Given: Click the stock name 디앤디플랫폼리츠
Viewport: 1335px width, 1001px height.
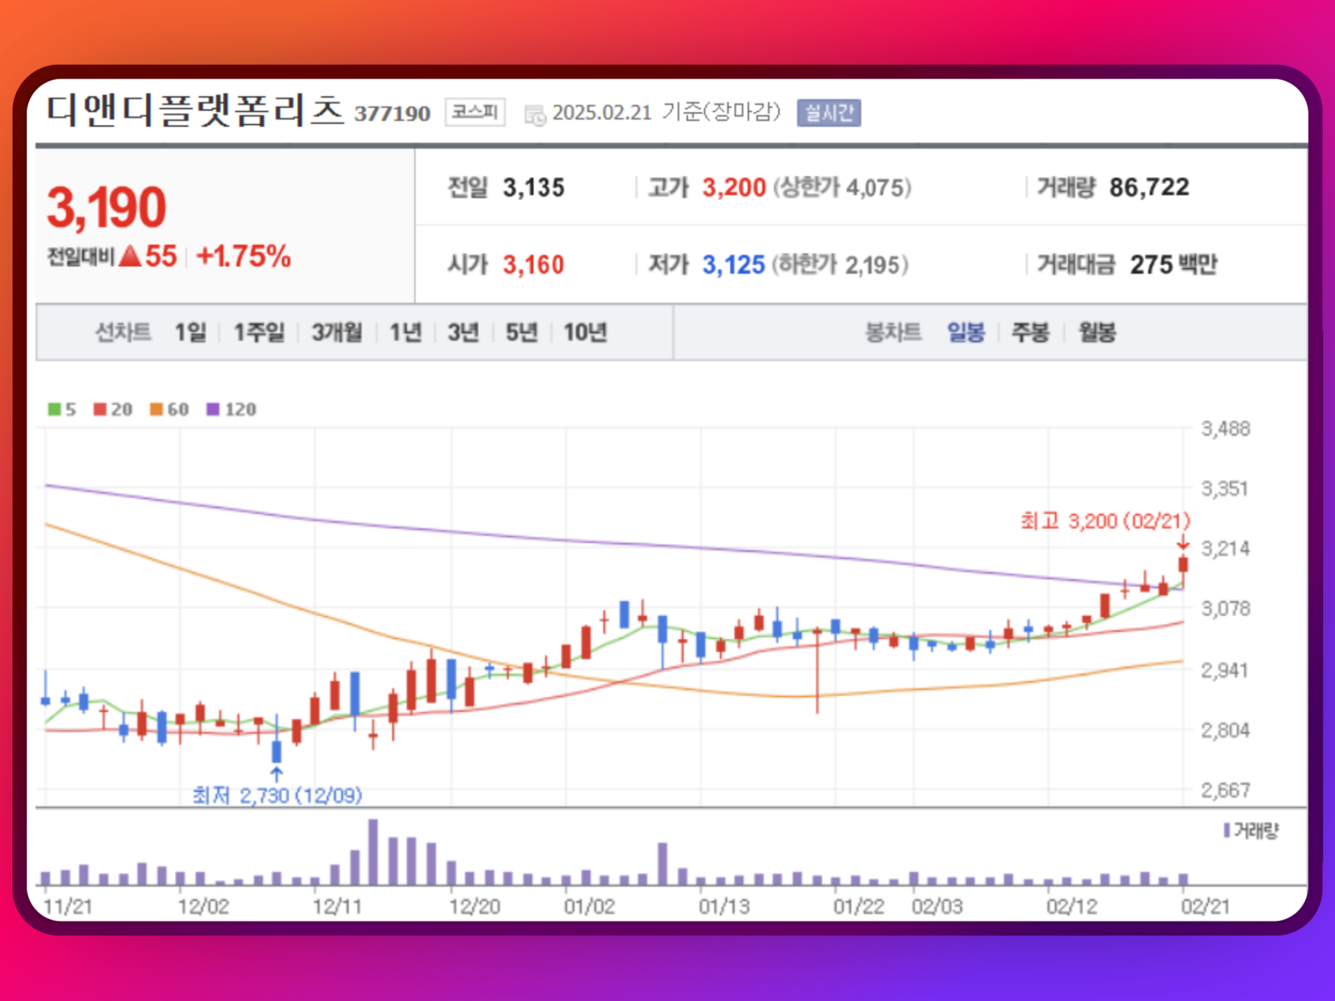Looking at the screenshot, I should click(195, 111).
